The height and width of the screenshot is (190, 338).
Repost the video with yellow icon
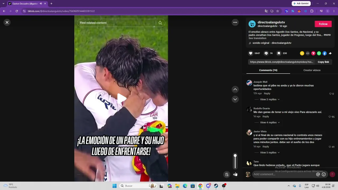302,53
